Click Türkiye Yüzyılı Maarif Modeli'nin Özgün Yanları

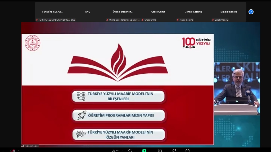tap(118, 135)
